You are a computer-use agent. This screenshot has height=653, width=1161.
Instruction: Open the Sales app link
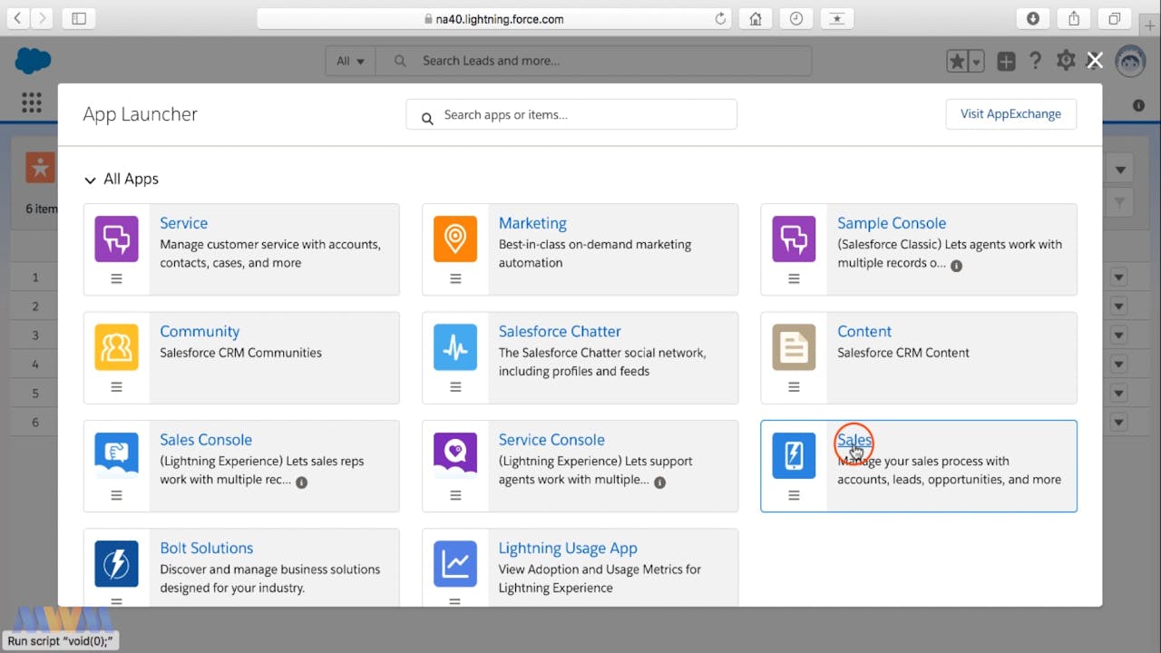tap(854, 440)
